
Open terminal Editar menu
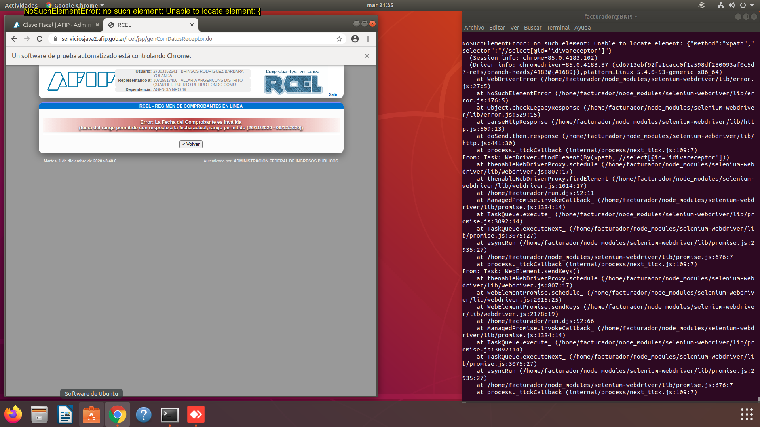[497, 28]
